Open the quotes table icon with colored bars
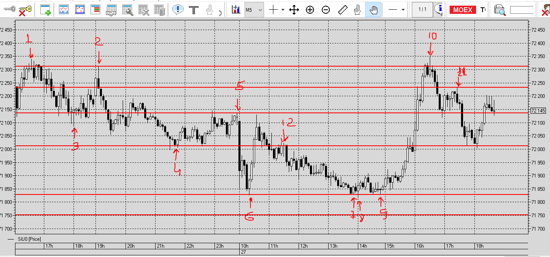This screenshot has width=550, height=257. point(95,10)
